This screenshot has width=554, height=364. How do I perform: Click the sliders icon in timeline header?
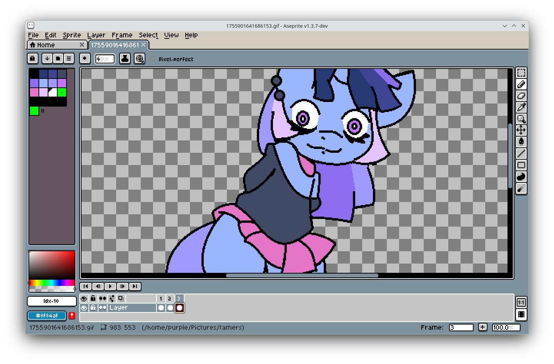click(111, 298)
